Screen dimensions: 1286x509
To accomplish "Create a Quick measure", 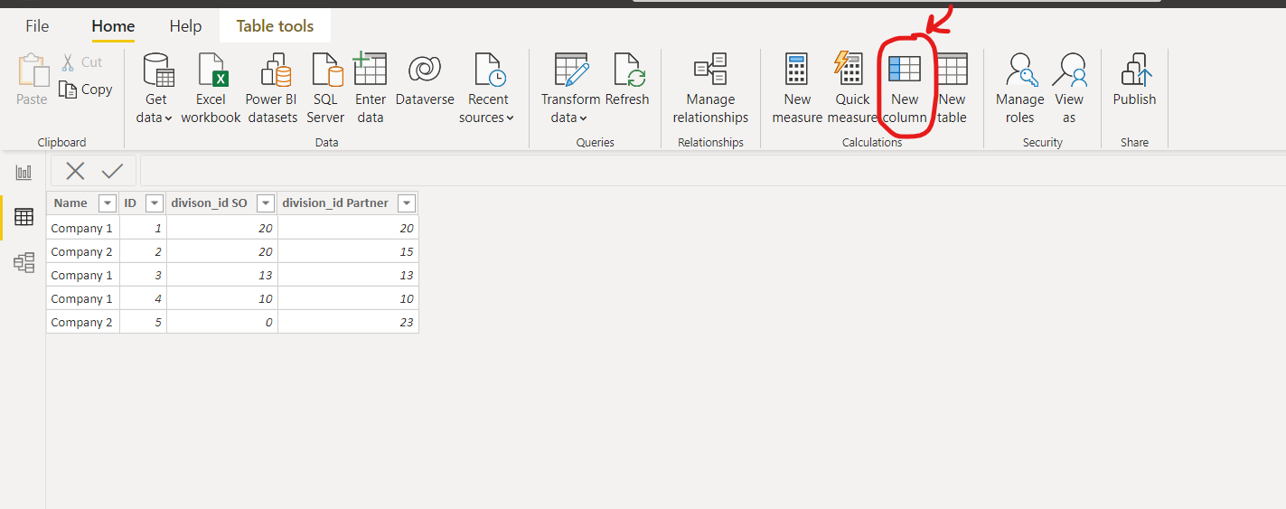I will tap(852, 88).
